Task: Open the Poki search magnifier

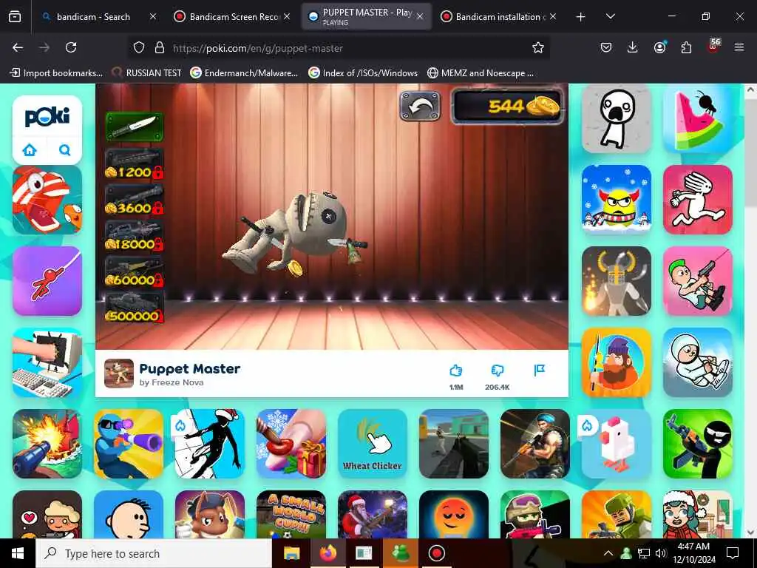Action: pos(65,150)
